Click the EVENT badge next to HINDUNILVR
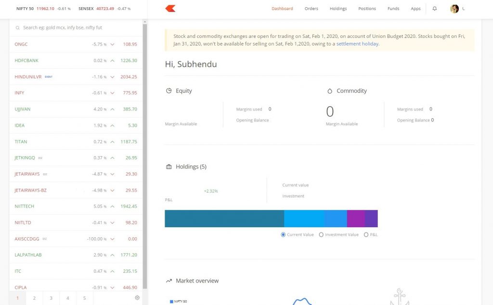 point(49,77)
